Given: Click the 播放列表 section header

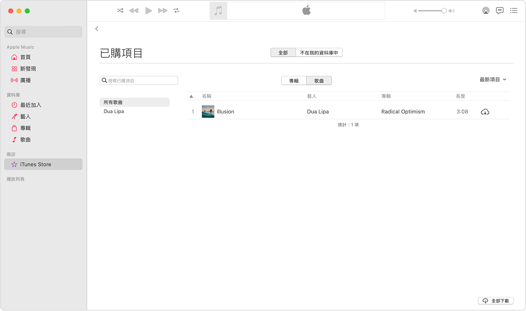Looking at the screenshot, I should pyautogui.click(x=16, y=179).
